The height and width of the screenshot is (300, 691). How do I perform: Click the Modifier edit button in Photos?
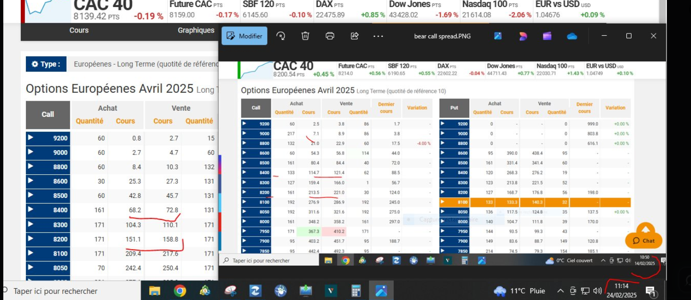(244, 36)
